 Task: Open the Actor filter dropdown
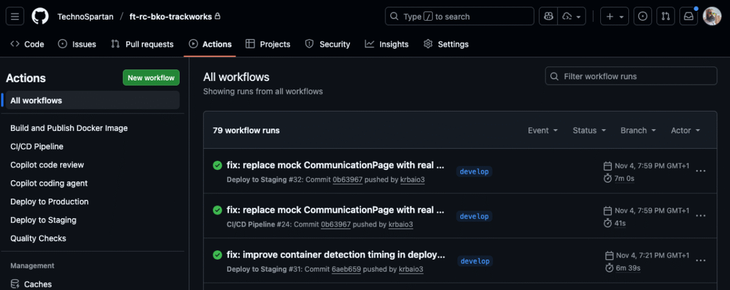tap(686, 130)
